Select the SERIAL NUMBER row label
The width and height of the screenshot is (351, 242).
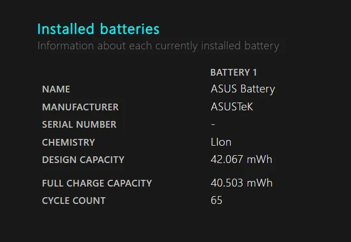click(x=79, y=124)
